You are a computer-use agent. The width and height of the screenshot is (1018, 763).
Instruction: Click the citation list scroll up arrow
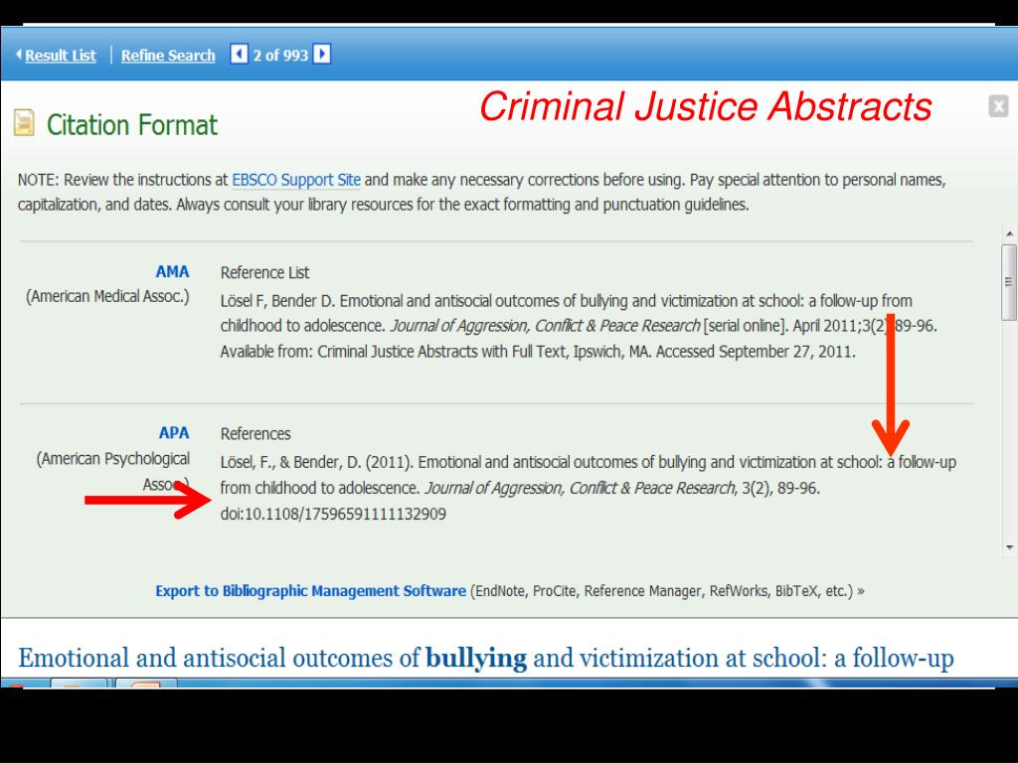pos(1009,233)
